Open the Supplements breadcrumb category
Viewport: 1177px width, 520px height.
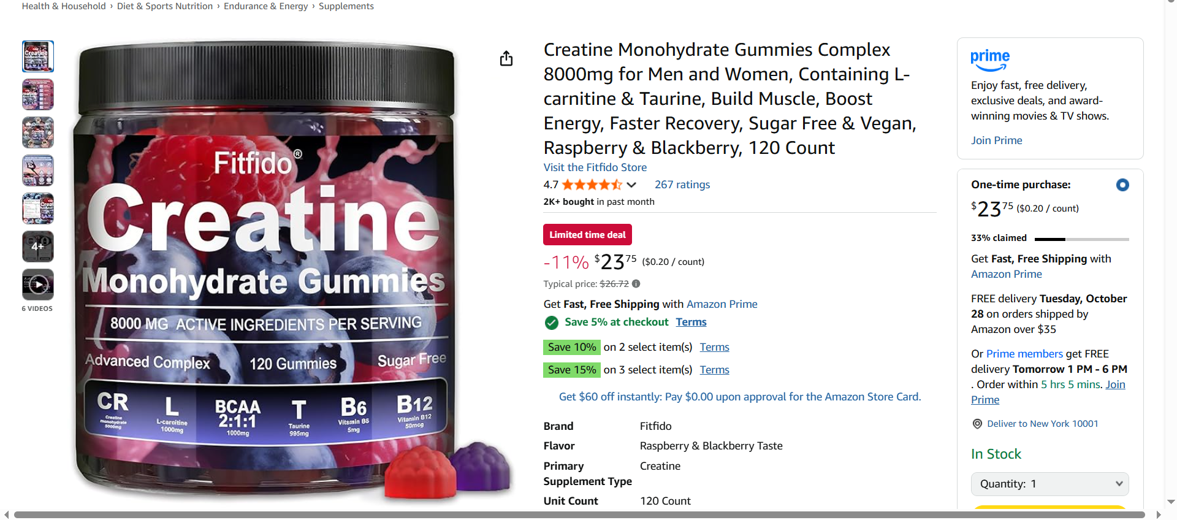(x=346, y=6)
